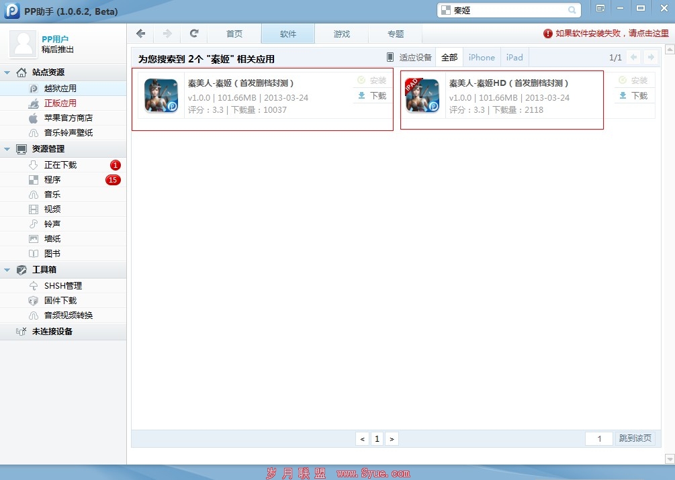
Task: Open 铃声 in resource management
Action: (x=63, y=224)
